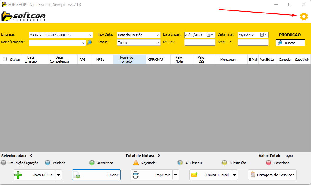Click the Data Emissão column header

31,59
